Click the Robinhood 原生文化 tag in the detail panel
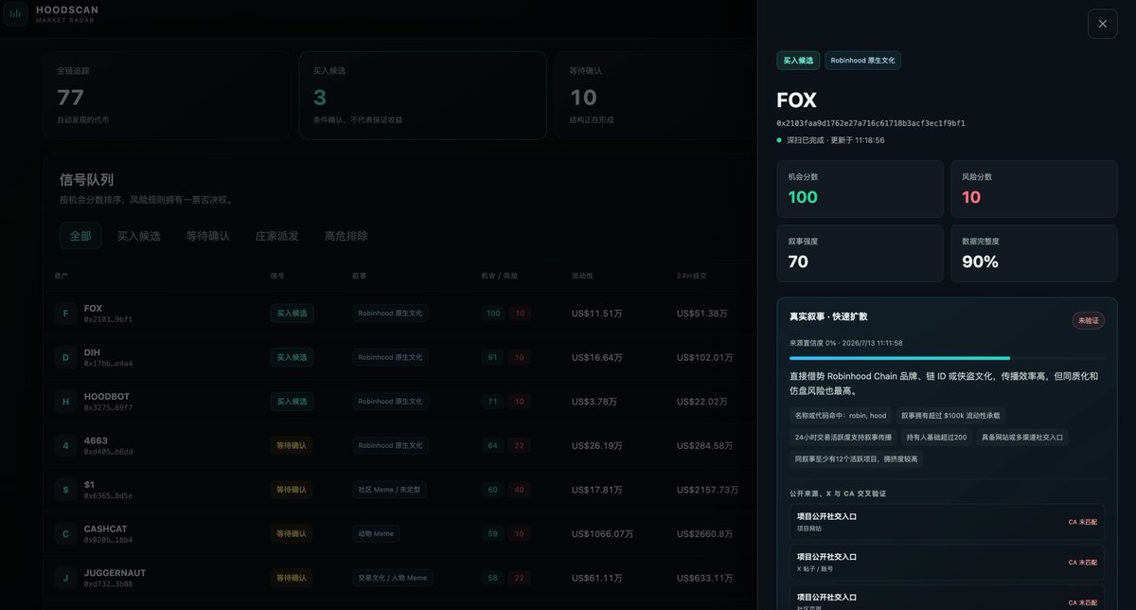The width and height of the screenshot is (1136, 610). (x=862, y=61)
